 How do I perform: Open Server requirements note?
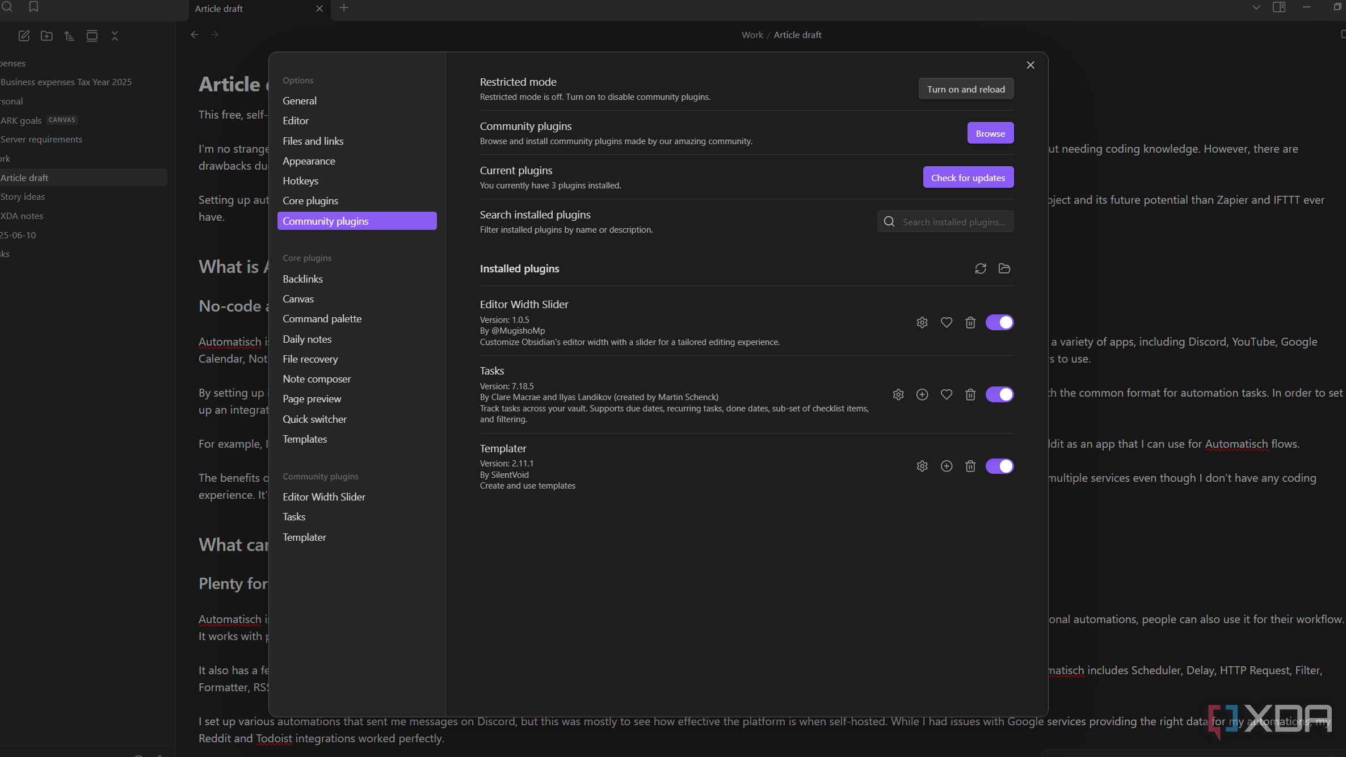[x=83, y=140]
